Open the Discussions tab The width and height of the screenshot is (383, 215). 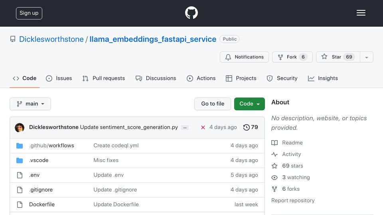pyautogui.click(x=156, y=78)
